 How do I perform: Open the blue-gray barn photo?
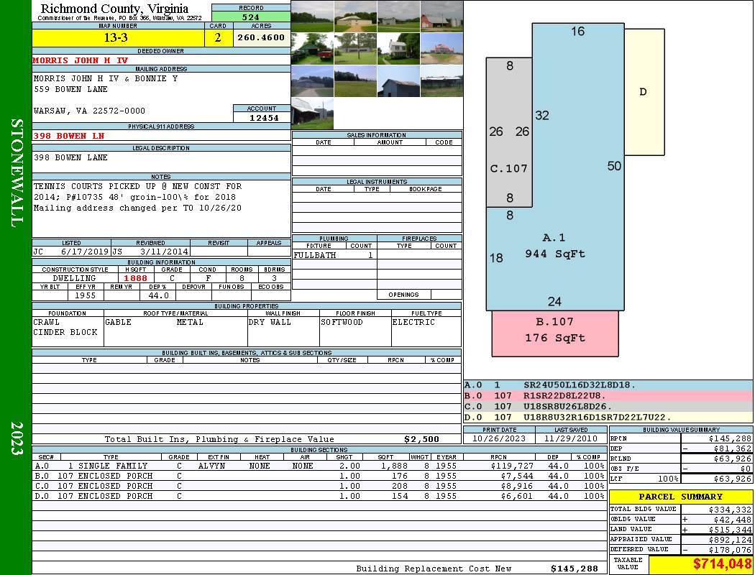(x=398, y=81)
